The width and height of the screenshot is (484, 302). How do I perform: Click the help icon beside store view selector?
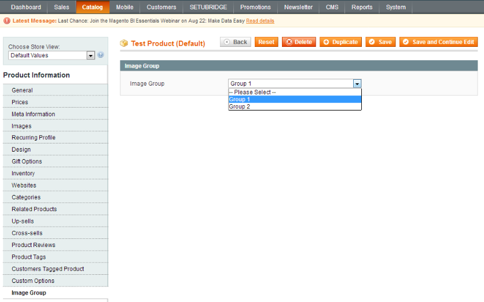click(x=101, y=55)
